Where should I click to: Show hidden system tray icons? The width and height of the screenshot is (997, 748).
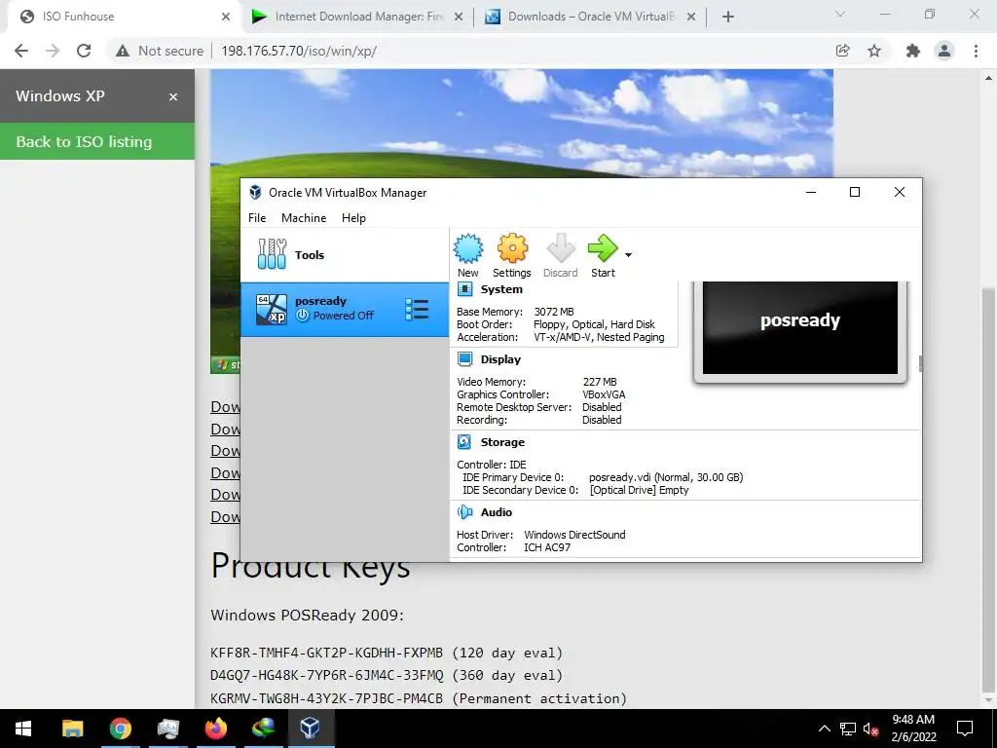pyautogui.click(x=824, y=729)
